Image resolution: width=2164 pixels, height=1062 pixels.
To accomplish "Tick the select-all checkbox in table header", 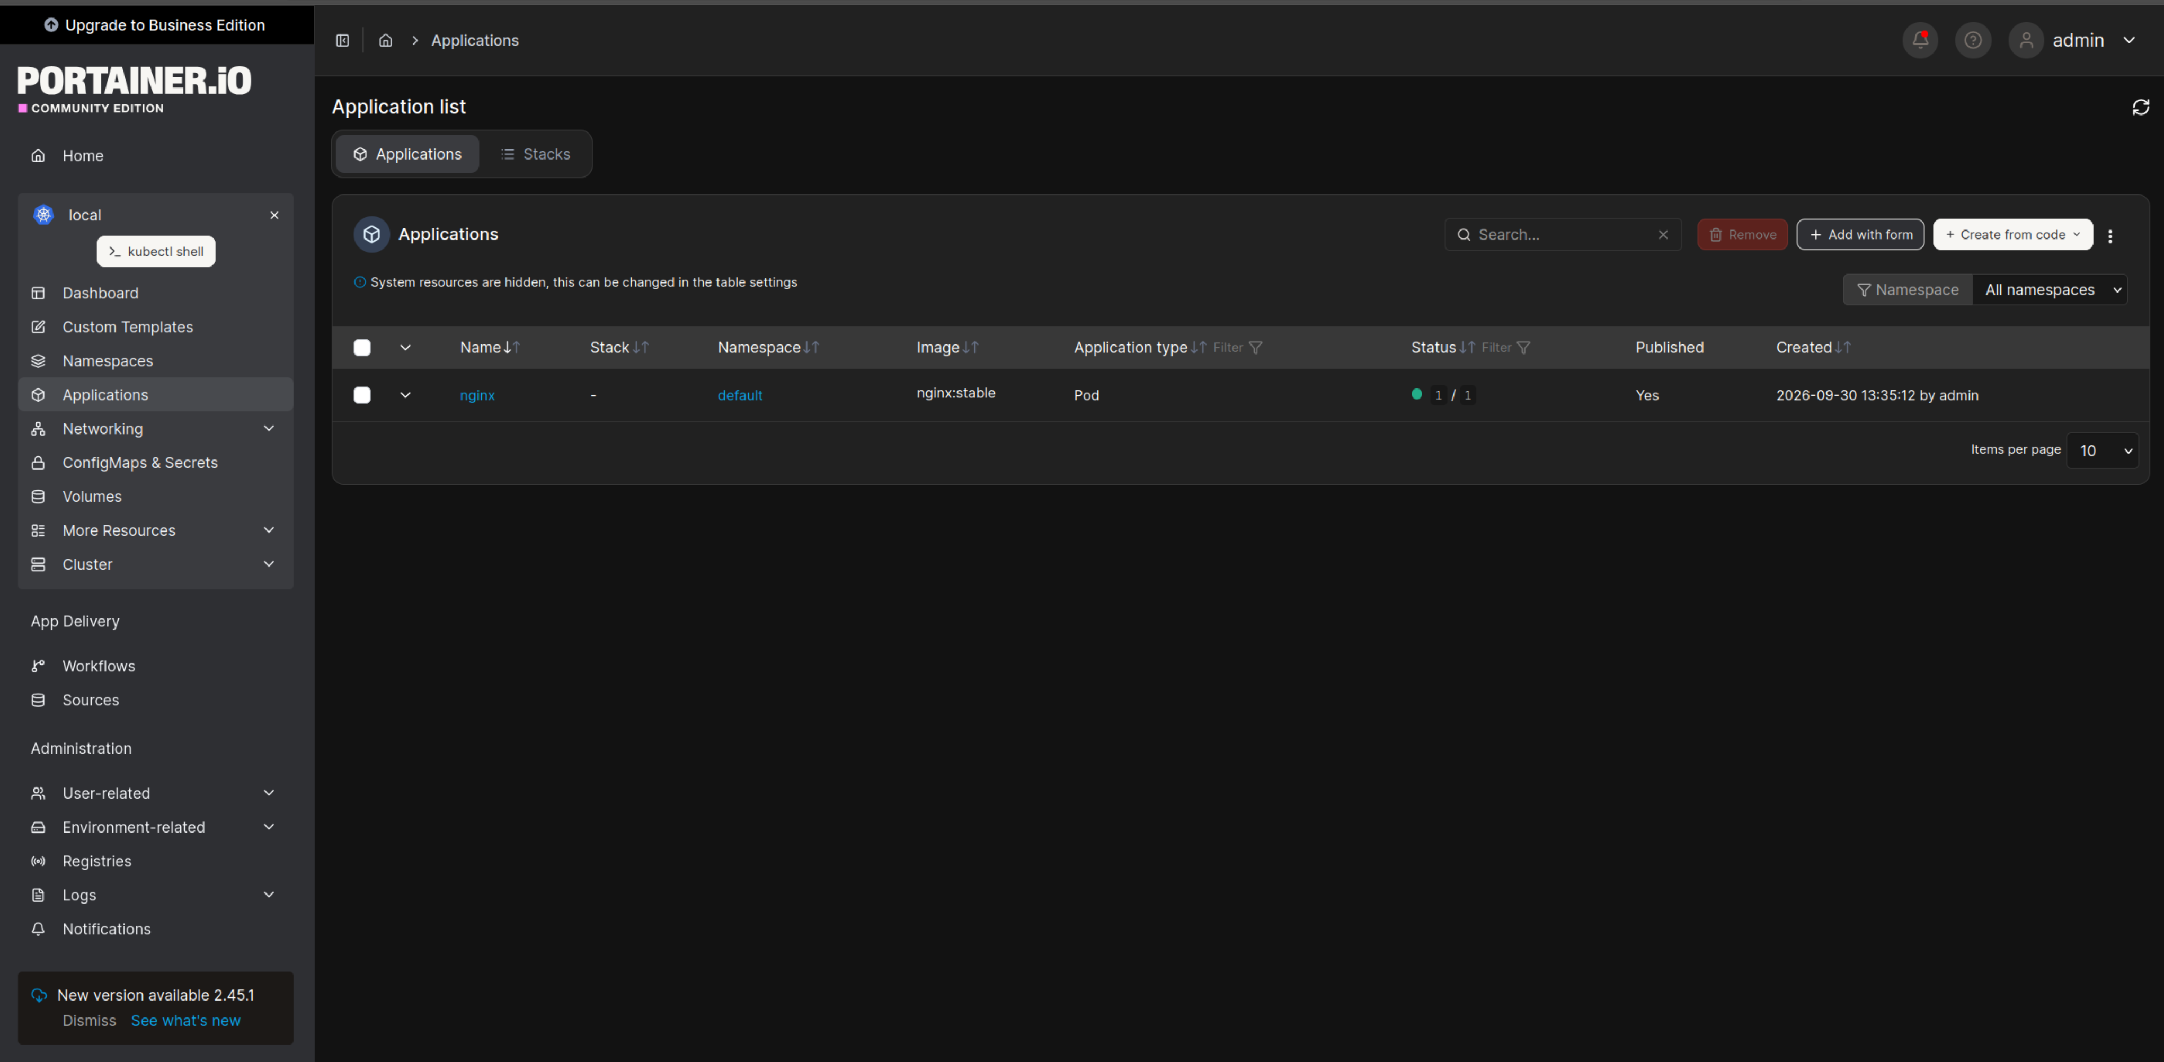I will tap(362, 348).
